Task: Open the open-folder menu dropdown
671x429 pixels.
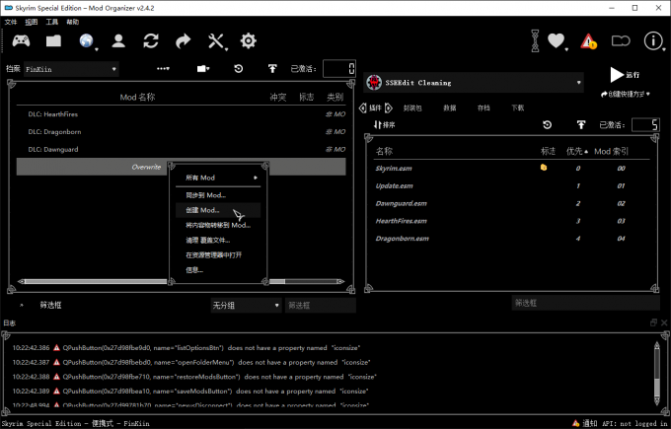Action: click(203, 69)
